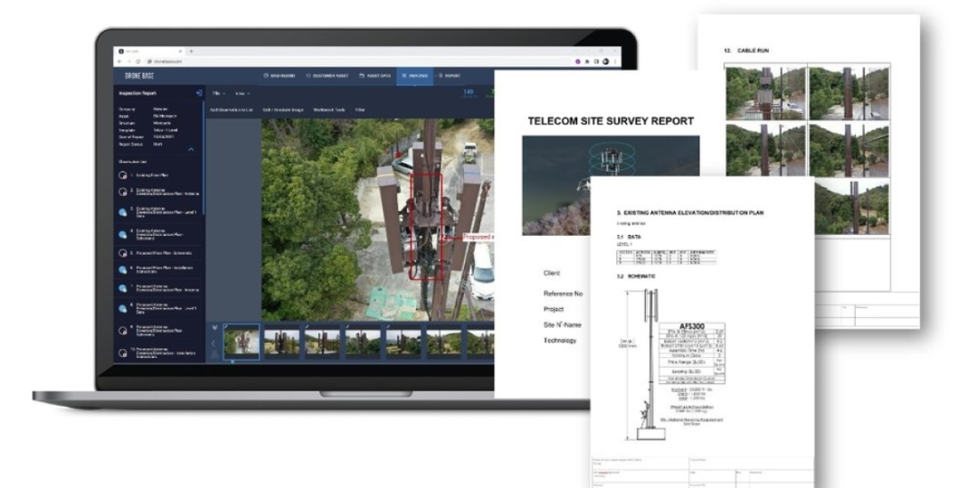Open the View dropdown menu
This screenshot has height=488, width=977.
pos(242,93)
